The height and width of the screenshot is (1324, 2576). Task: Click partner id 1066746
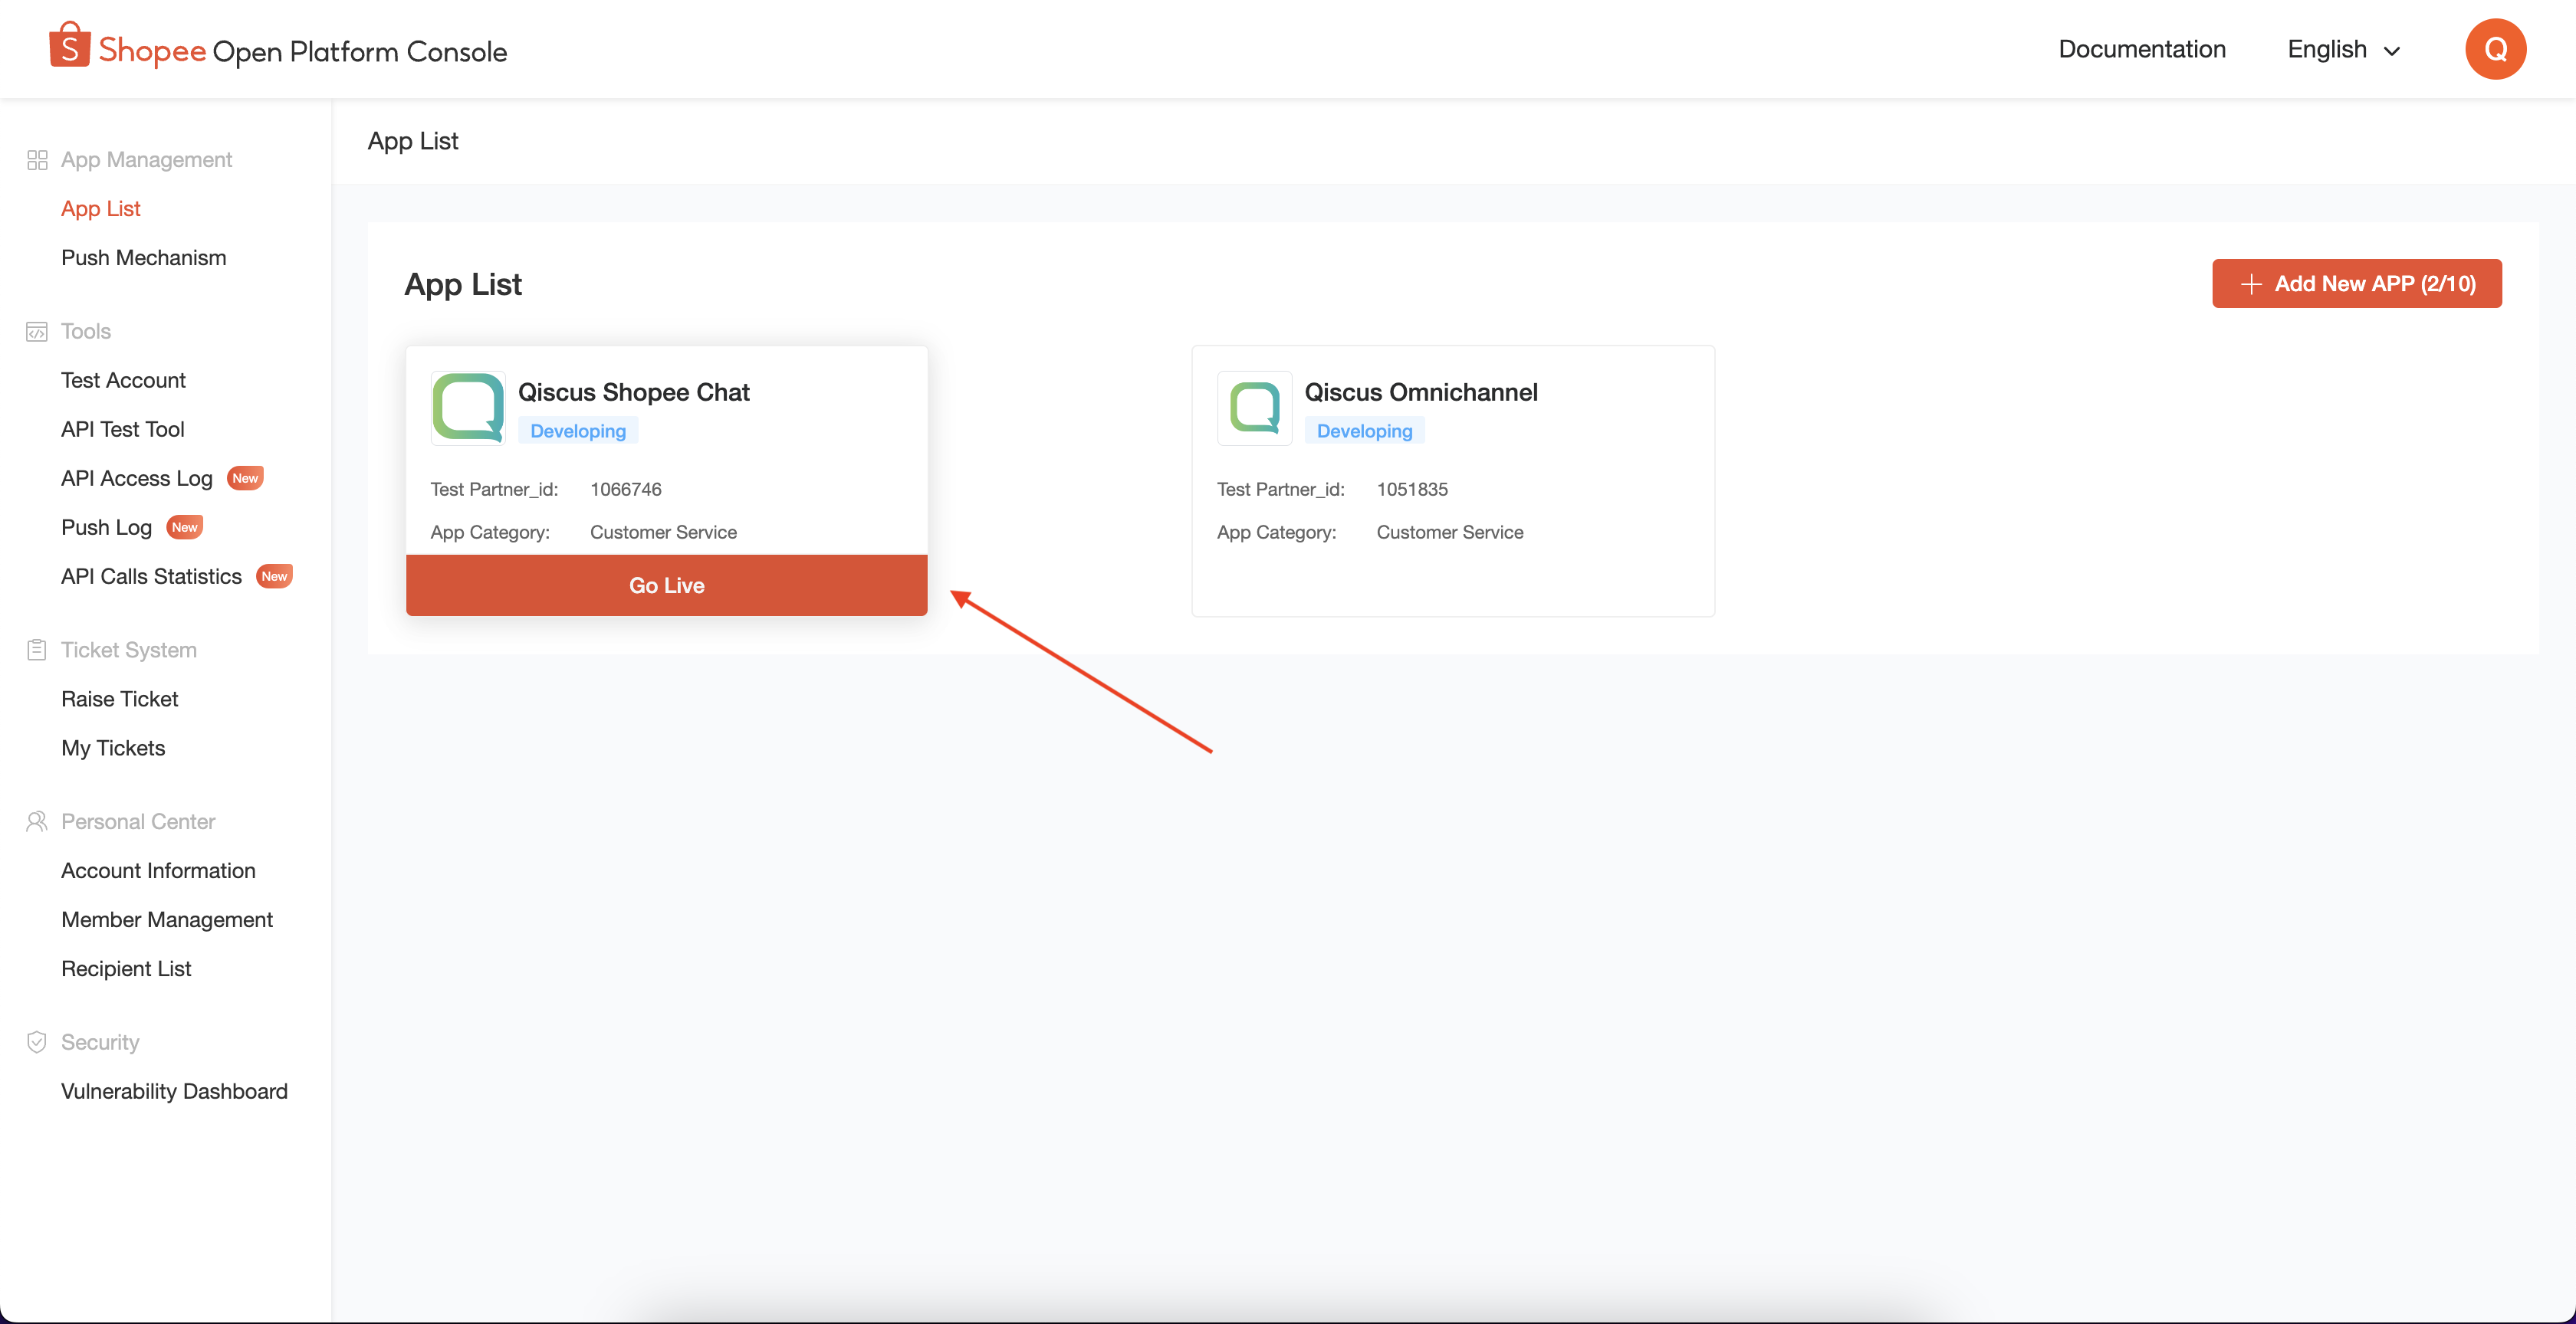pos(626,490)
